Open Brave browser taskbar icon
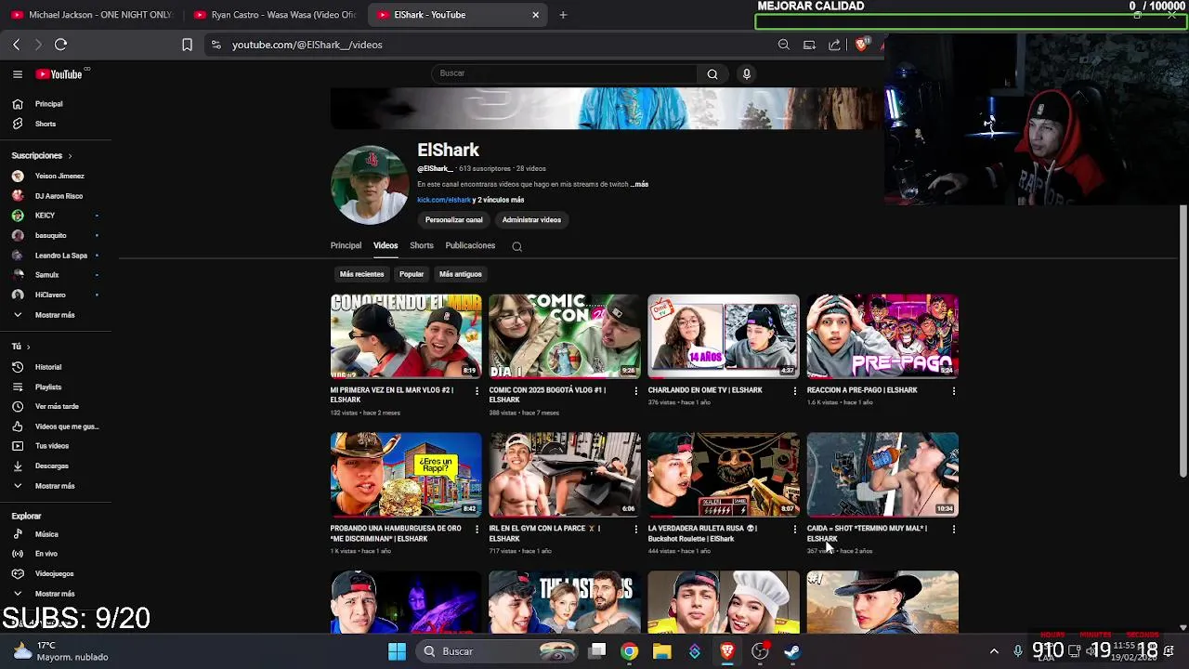Screen dimensions: 1189x669 click(x=727, y=651)
